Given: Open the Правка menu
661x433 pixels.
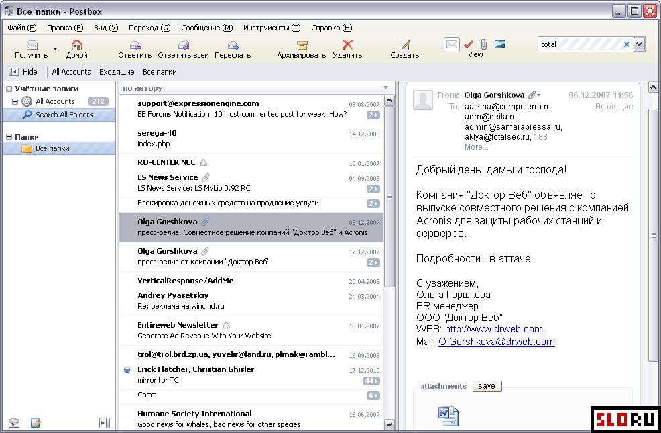Looking at the screenshot, I should 65,28.
